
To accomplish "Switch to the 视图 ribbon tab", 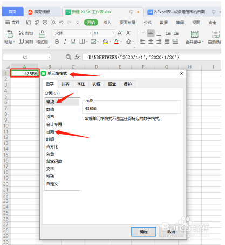I will point(196,23).
